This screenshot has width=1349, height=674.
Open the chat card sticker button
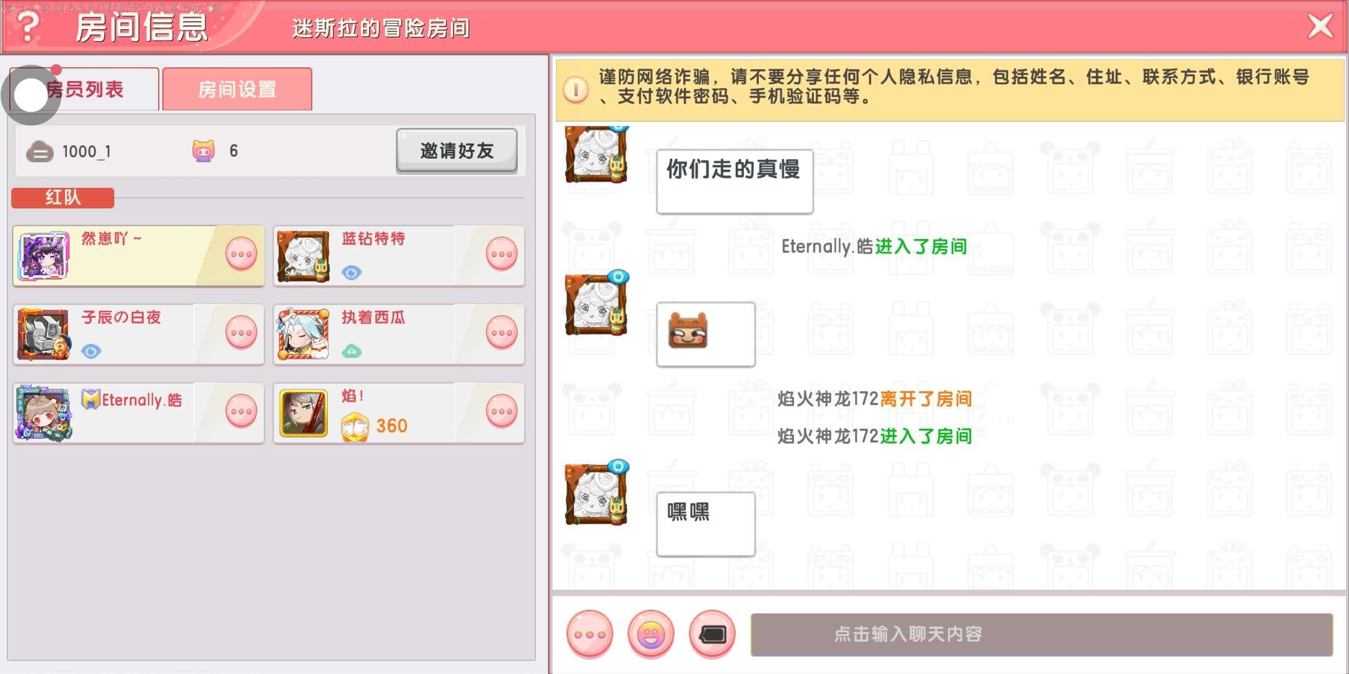tap(712, 634)
